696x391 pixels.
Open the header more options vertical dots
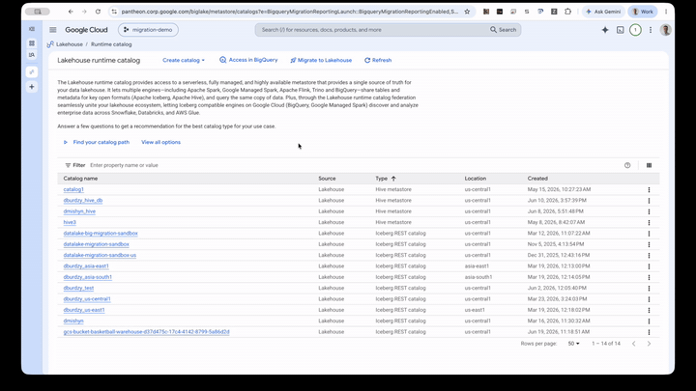click(x=651, y=30)
